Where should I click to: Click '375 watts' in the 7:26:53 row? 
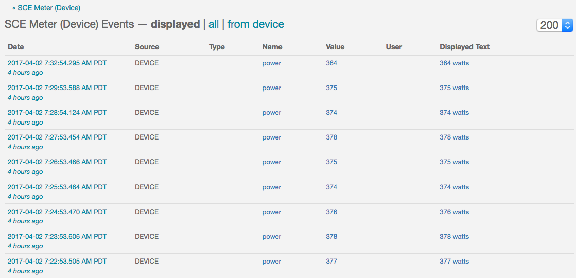point(454,162)
